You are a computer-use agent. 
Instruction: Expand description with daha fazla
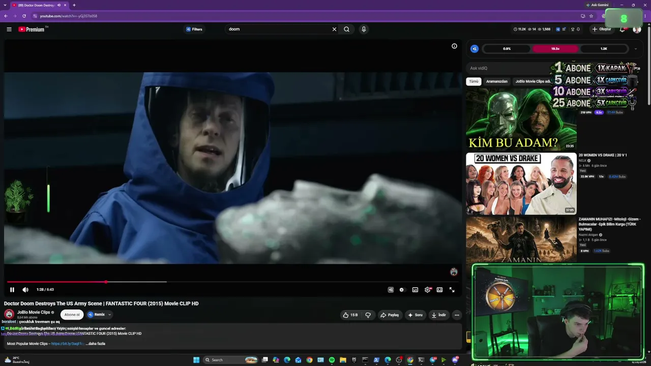[97, 344]
